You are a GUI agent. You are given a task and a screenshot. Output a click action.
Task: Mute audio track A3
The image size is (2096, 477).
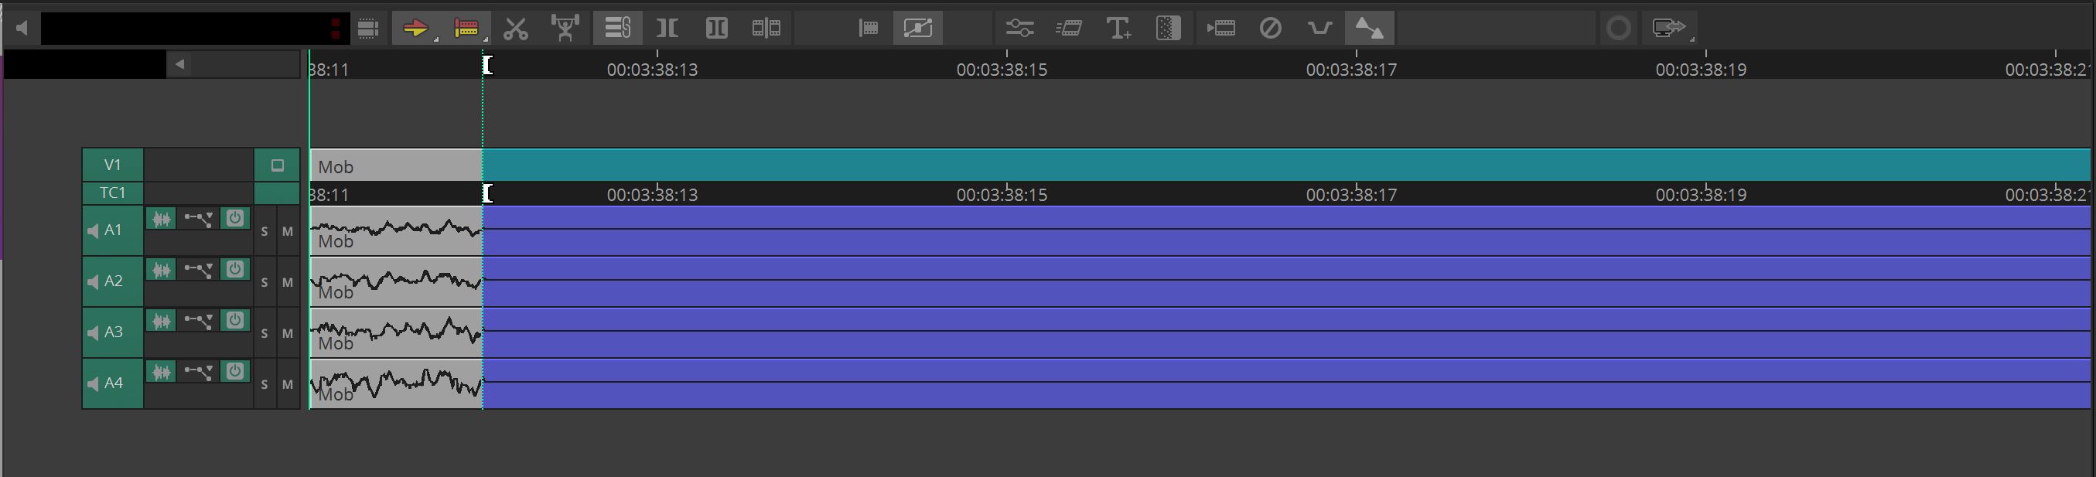tap(287, 334)
